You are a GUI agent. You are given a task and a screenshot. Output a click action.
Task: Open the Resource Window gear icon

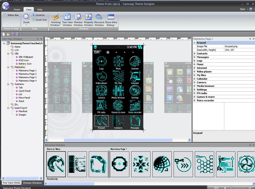pyautogui.click(x=99, y=17)
